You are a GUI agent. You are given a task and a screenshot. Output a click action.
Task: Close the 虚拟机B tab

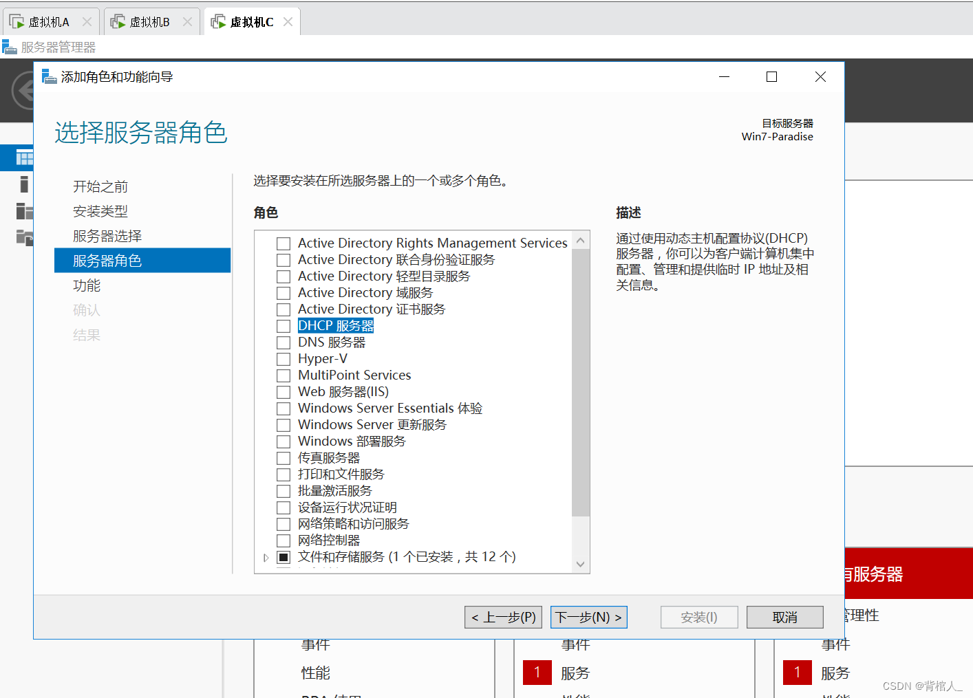point(187,22)
